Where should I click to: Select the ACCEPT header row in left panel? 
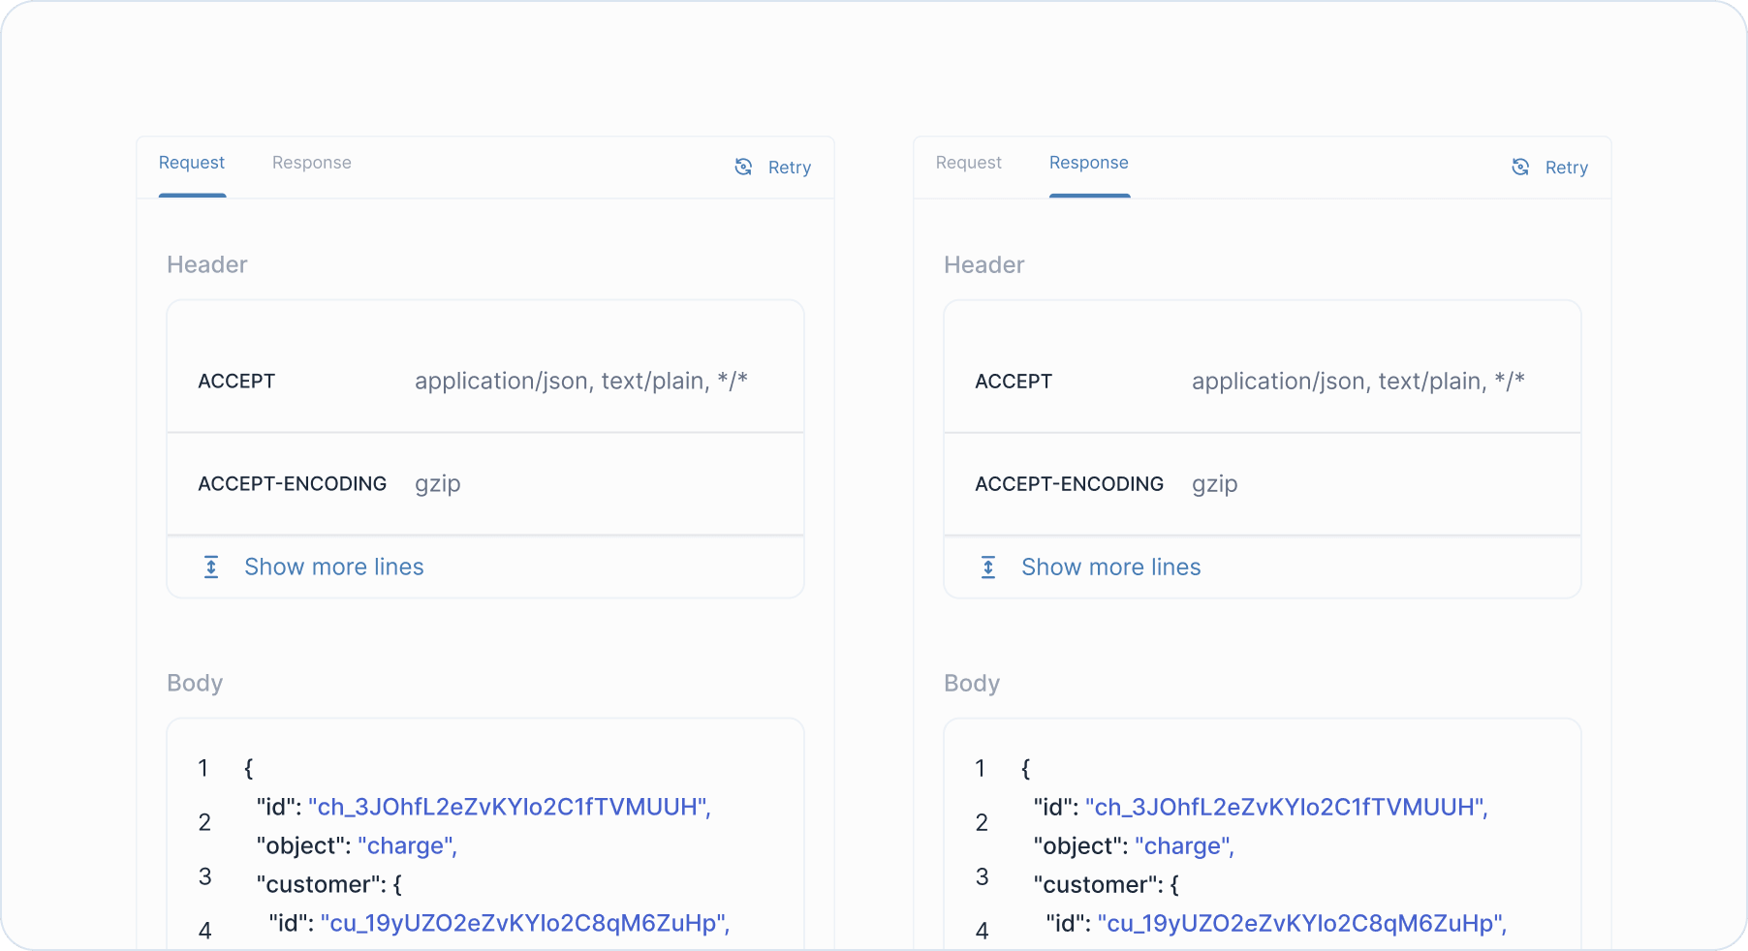click(484, 382)
